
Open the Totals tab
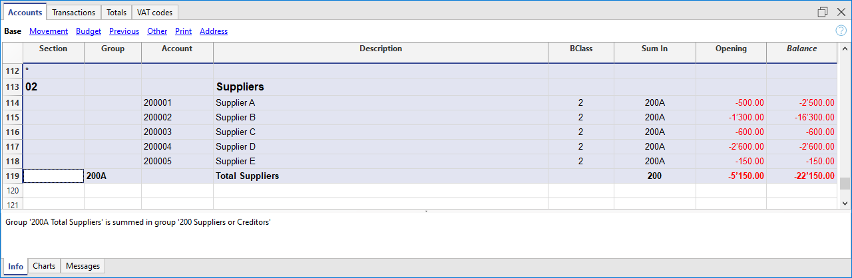point(116,13)
